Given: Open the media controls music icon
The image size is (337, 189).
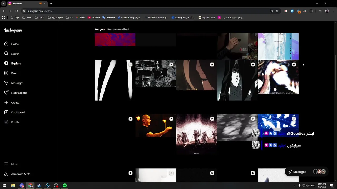Looking at the screenshot, I should (320, 11).
